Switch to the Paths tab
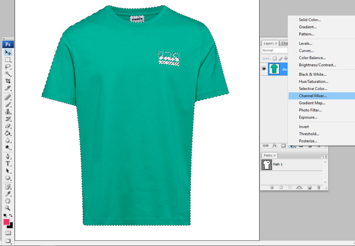Viewport: 355px width, 246px height. click(x=268, y=155)
